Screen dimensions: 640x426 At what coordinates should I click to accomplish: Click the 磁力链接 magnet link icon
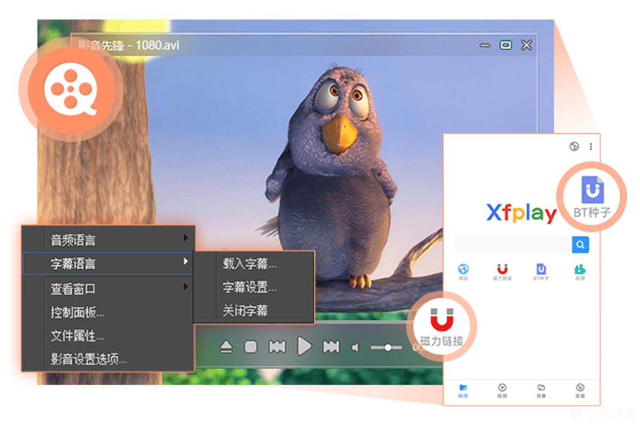[442, 322]
